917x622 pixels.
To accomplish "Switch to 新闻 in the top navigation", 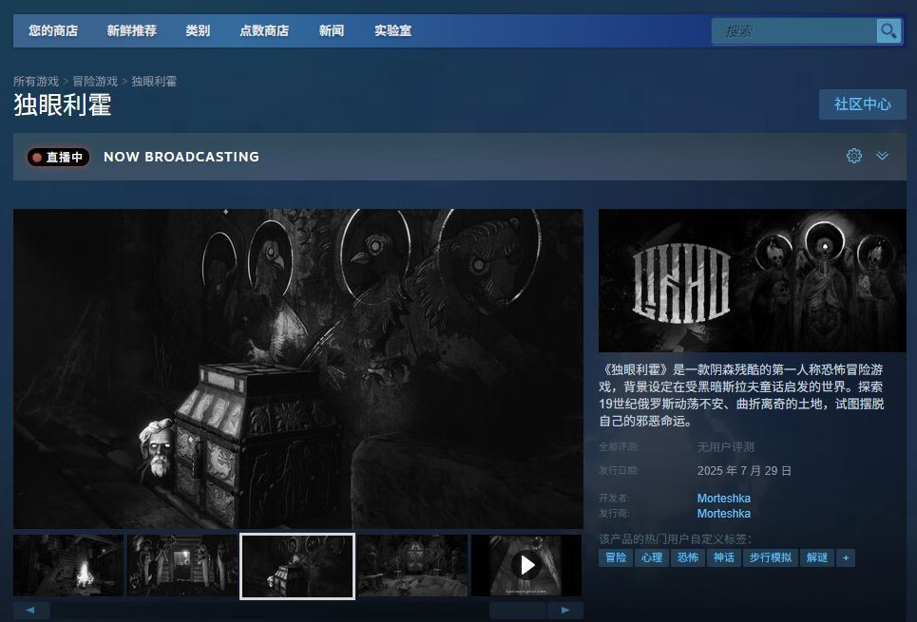I will point(332,30).
